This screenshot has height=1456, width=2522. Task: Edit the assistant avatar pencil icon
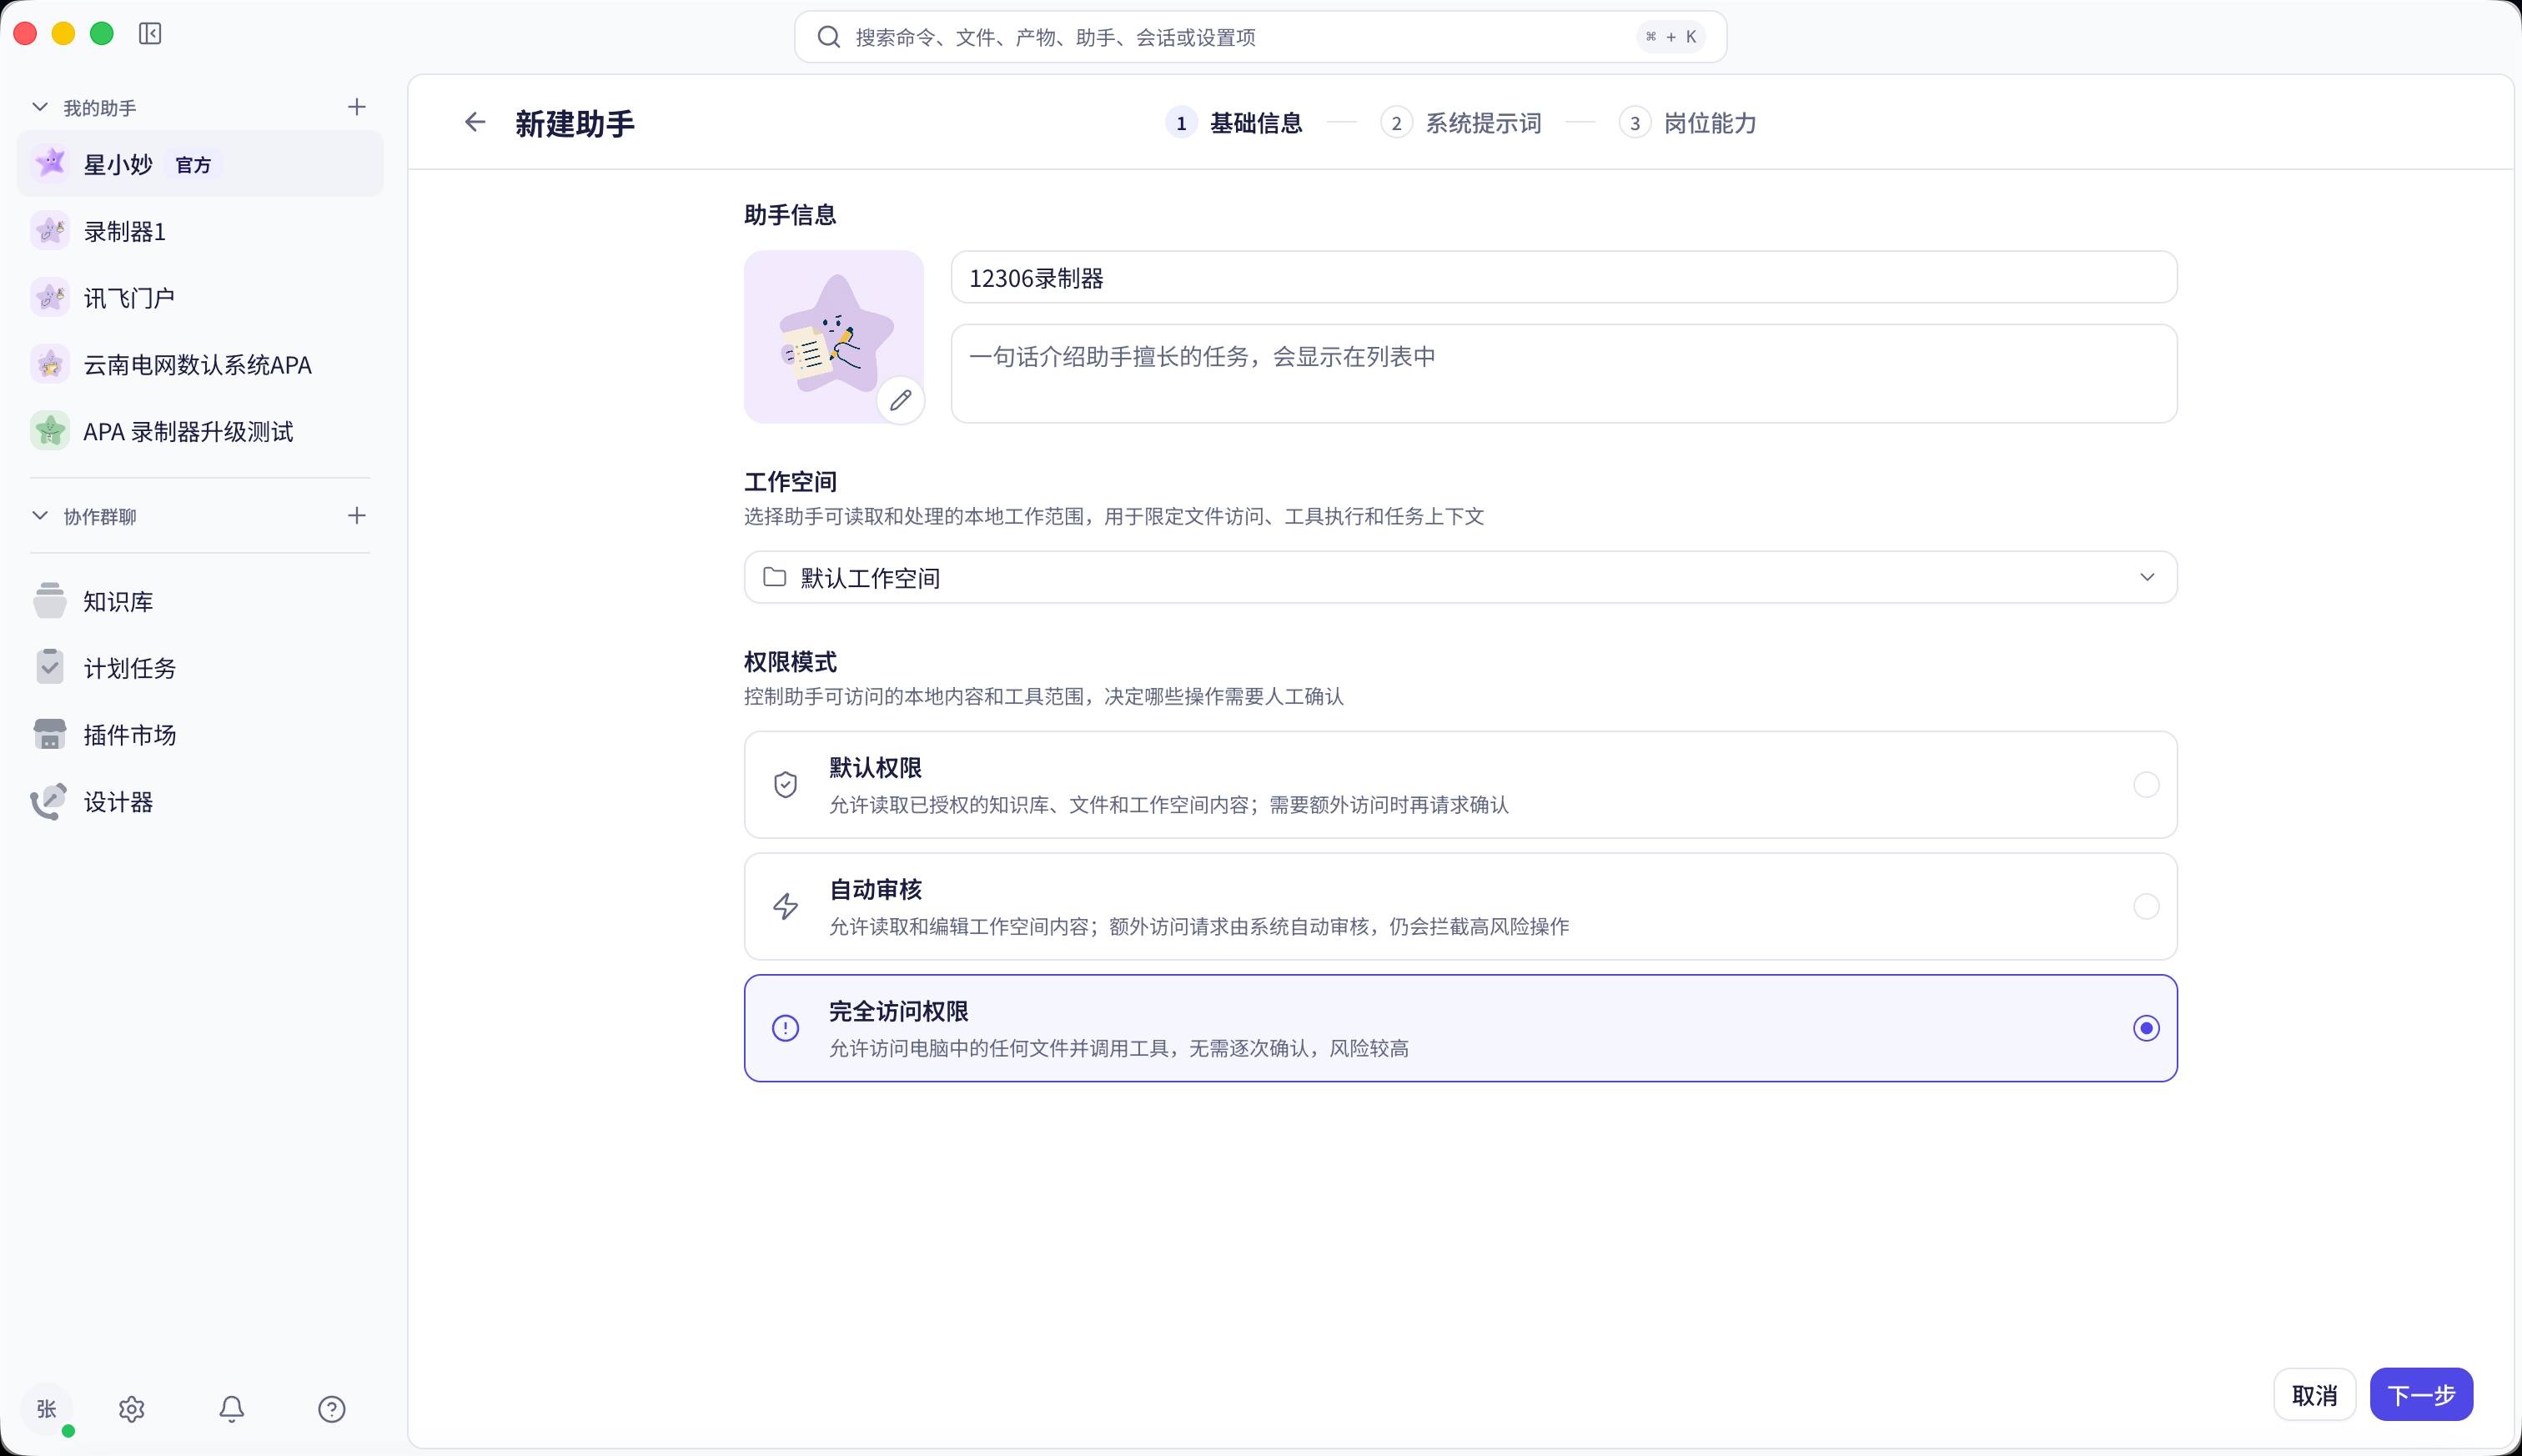[x=900, y=400]
